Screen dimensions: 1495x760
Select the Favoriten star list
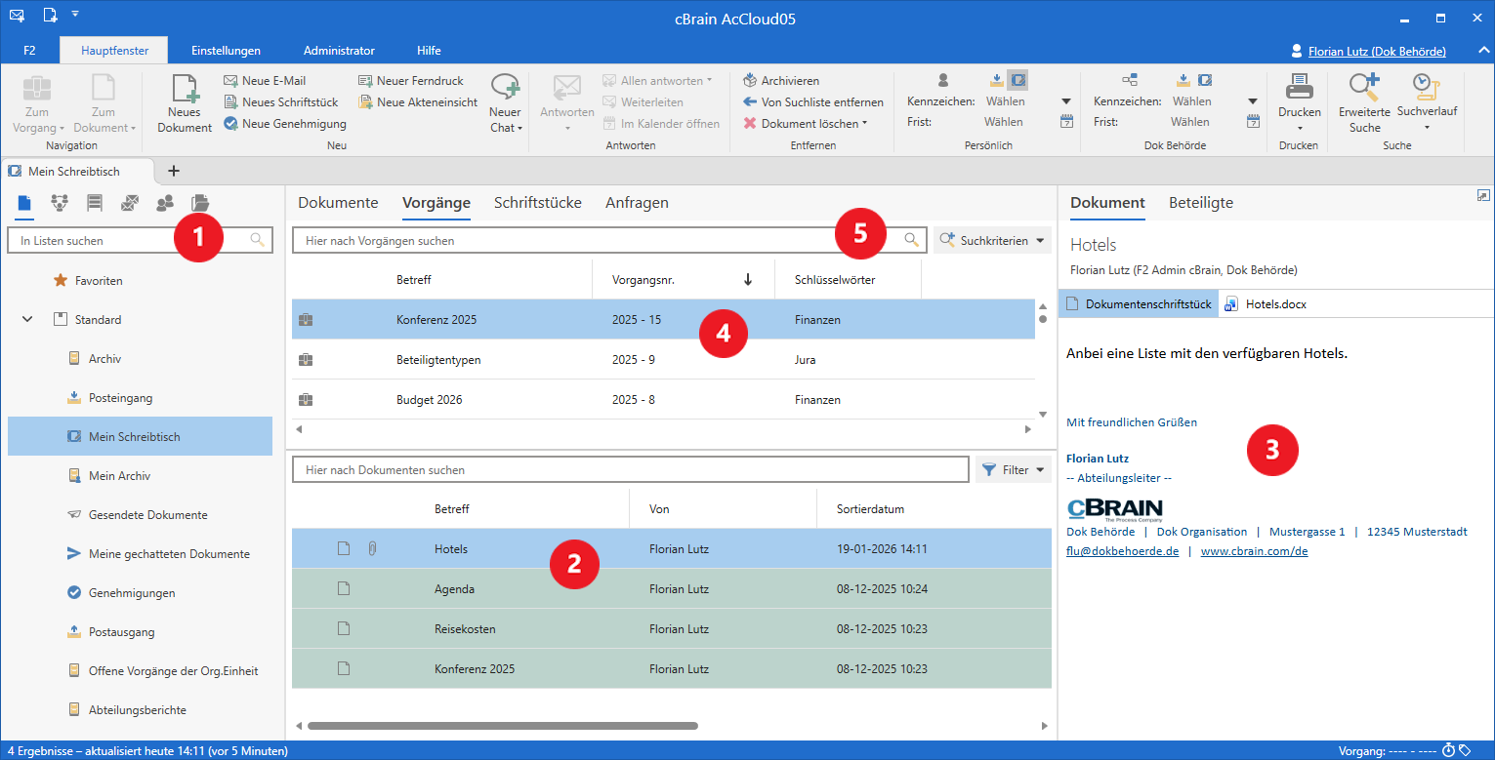[x=88, y=281]
